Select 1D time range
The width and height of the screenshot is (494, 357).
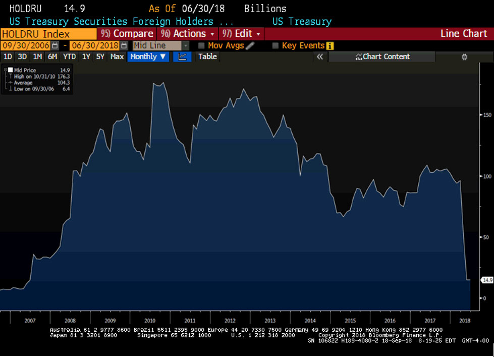(x=8, y=57)
